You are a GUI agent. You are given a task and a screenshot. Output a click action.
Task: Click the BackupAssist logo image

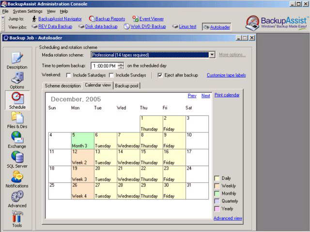tap(277, 23)
